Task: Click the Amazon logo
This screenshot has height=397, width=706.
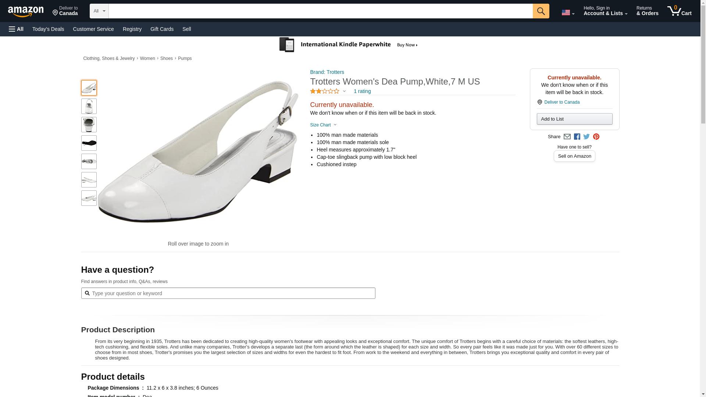Action: point(26,11)
